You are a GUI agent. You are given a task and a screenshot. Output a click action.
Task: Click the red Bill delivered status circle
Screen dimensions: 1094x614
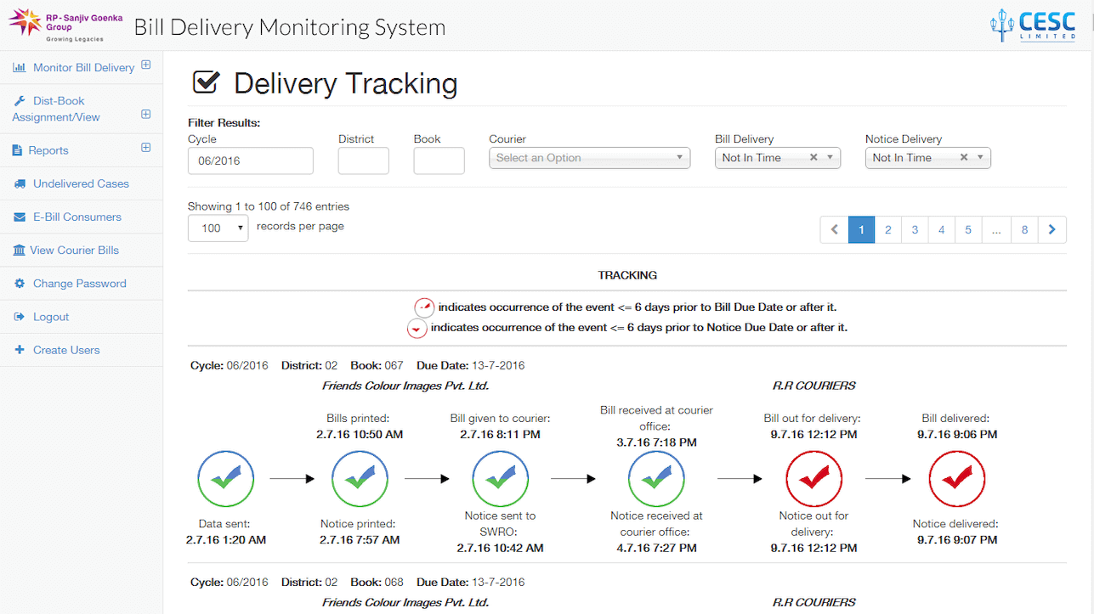click(957, 479)
